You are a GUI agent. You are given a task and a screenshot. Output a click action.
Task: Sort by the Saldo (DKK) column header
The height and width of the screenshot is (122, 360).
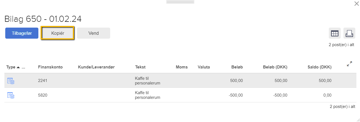point(319,67)
